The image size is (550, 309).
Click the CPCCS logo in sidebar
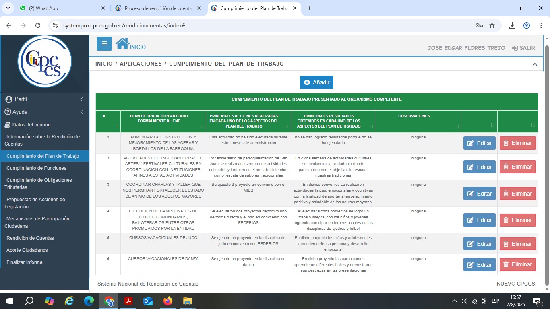tap(44, 62)
